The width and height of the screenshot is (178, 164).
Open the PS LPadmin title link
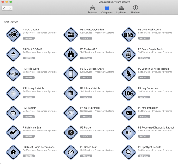click(29, 108)
